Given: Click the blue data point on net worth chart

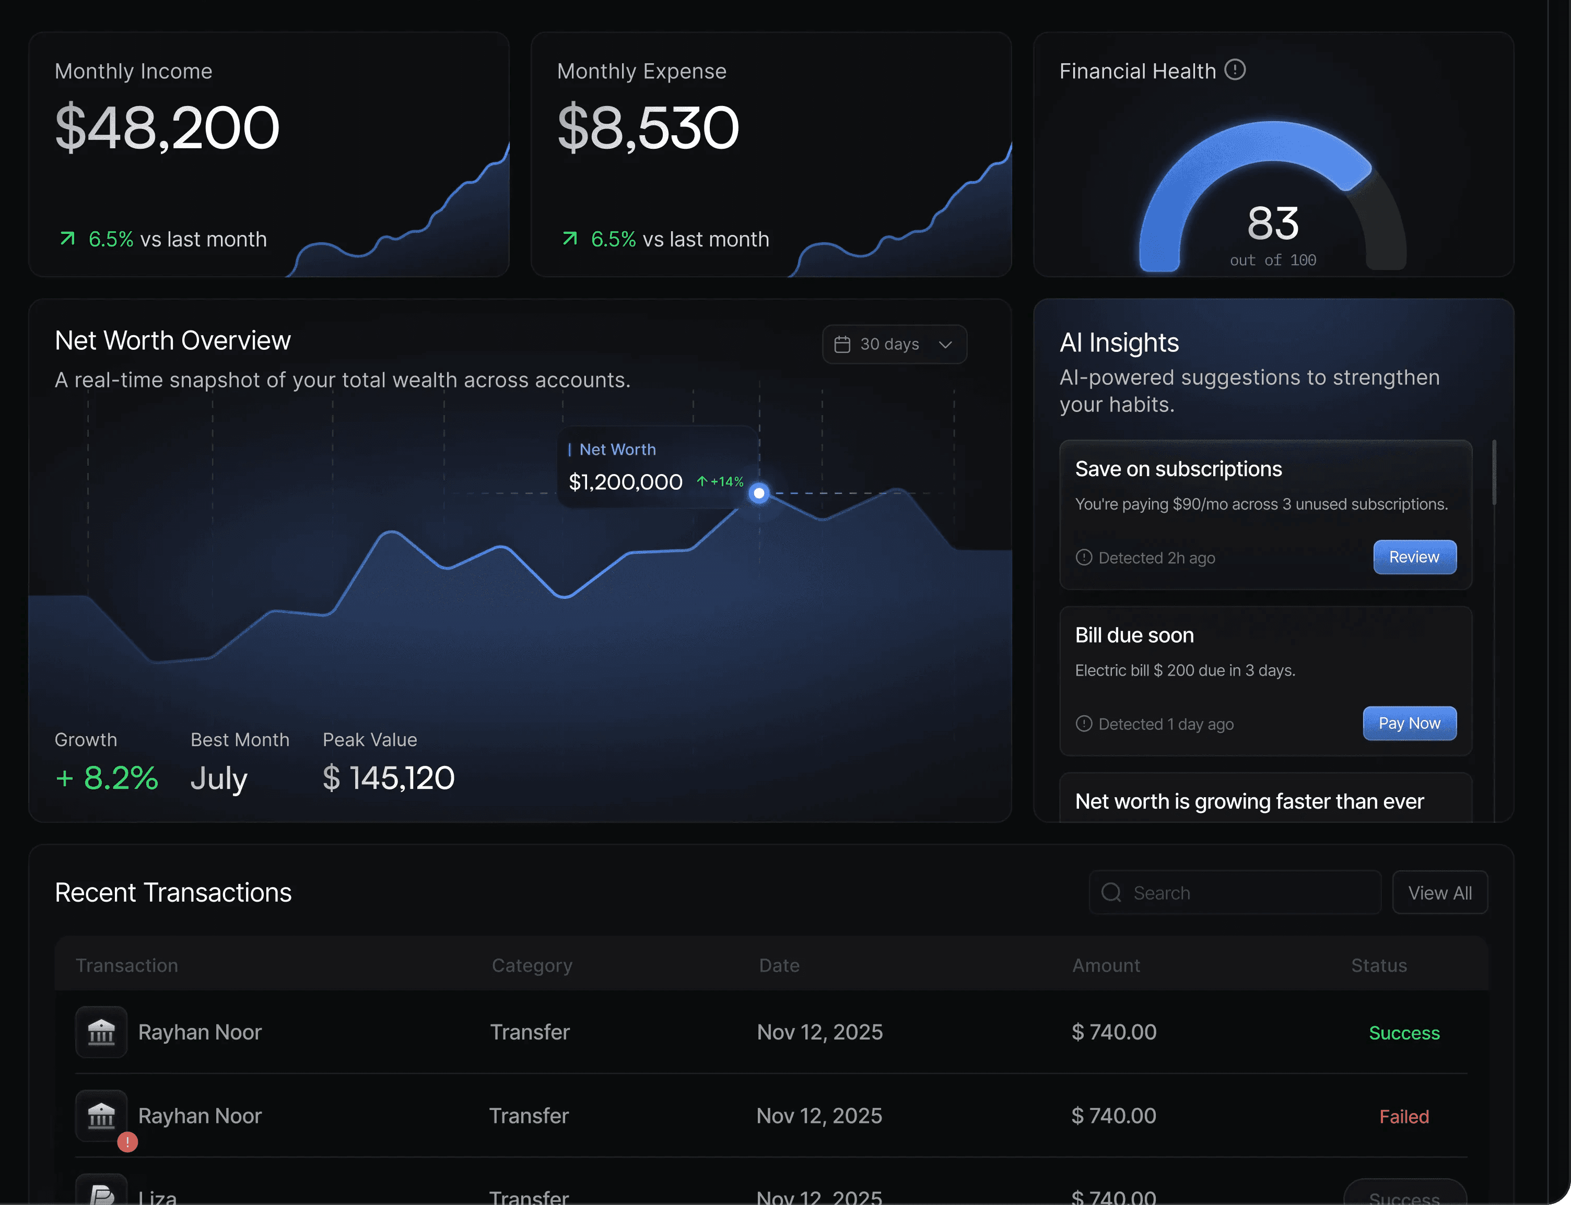Looking at the screenshot, I should [x=759, y=493].
